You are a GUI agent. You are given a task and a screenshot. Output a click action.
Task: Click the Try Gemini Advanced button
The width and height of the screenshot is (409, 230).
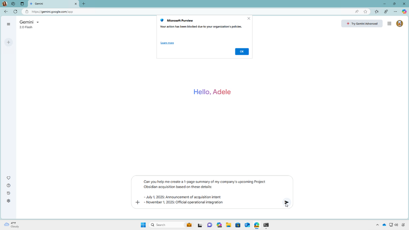[x=362, y=23]
